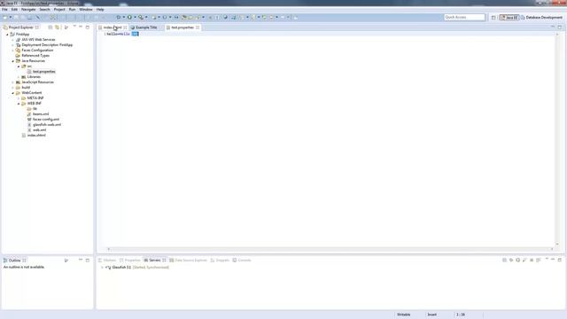Collapse the Java Resources node

click(12, 61)
